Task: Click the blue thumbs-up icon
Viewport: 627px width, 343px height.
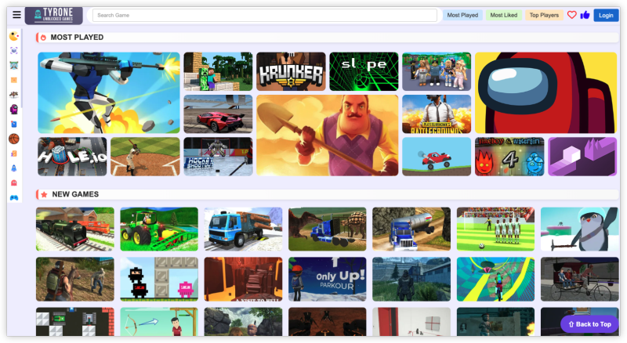Action: tap(585, 15)
